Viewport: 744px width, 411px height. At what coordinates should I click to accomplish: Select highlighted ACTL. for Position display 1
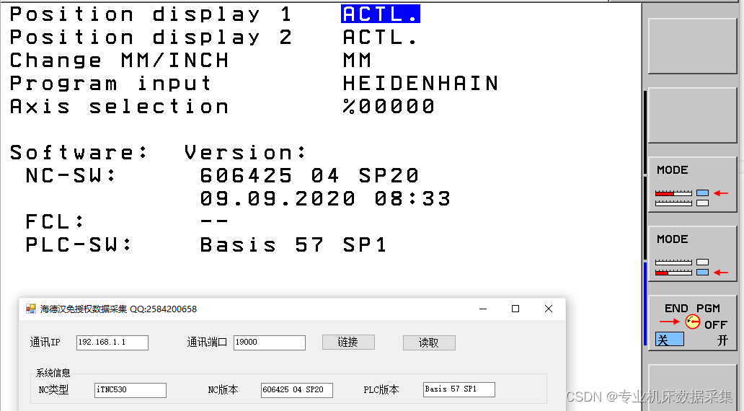point(381,14)
